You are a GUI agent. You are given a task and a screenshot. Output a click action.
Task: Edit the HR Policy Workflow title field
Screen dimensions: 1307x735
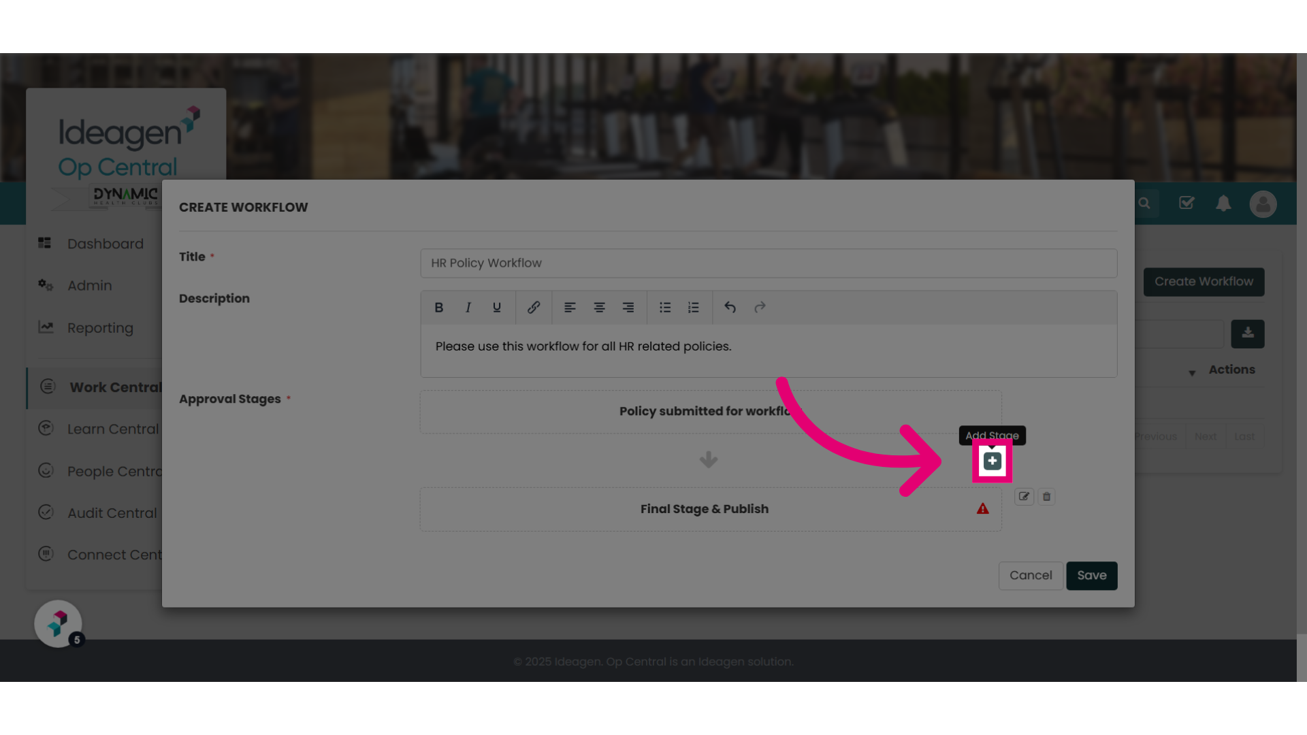pos(769,263)
